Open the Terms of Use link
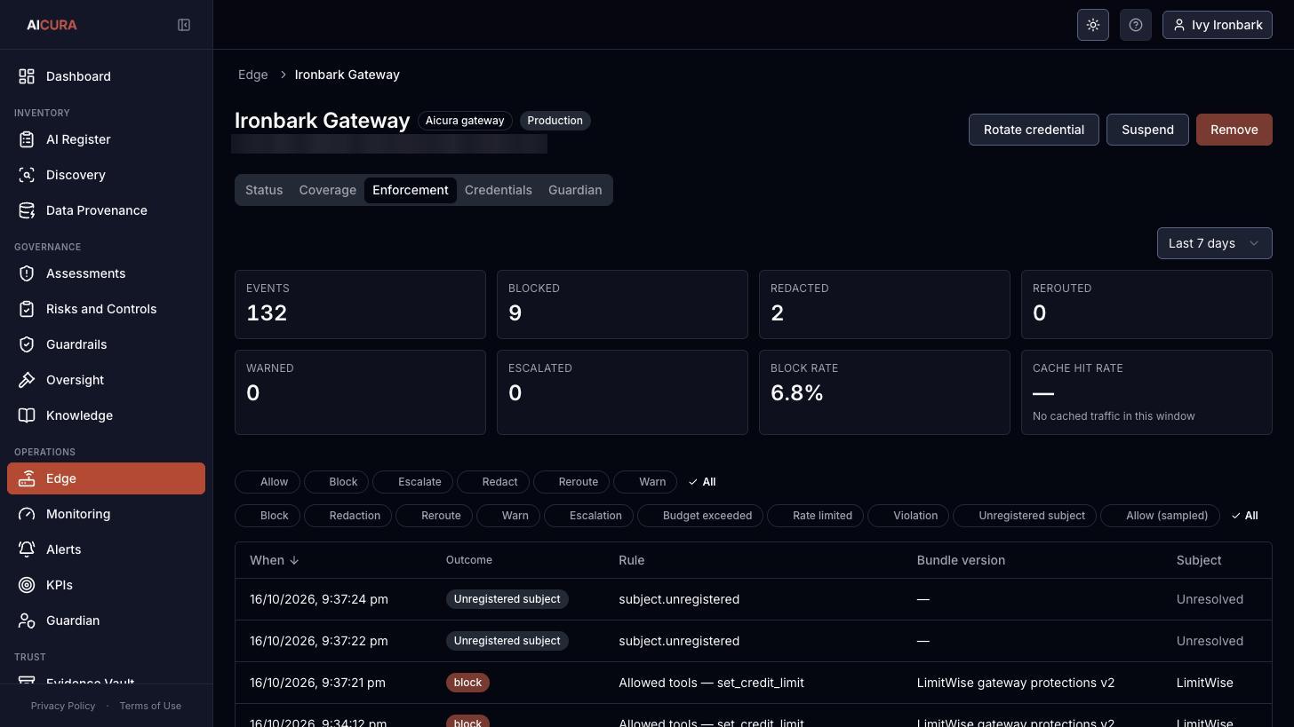The width and height of the screenshot is (1294, 727). (x=150, y=706)
